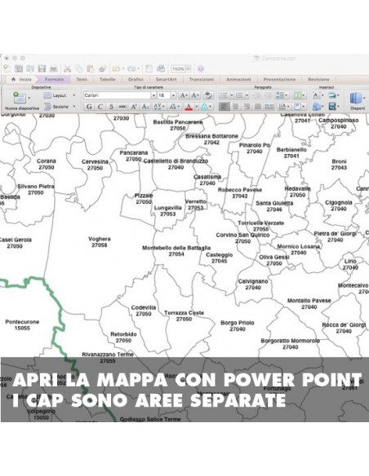Open the SmartArt tab
This screenshot has width=369, height=476.
click(166, 79)
